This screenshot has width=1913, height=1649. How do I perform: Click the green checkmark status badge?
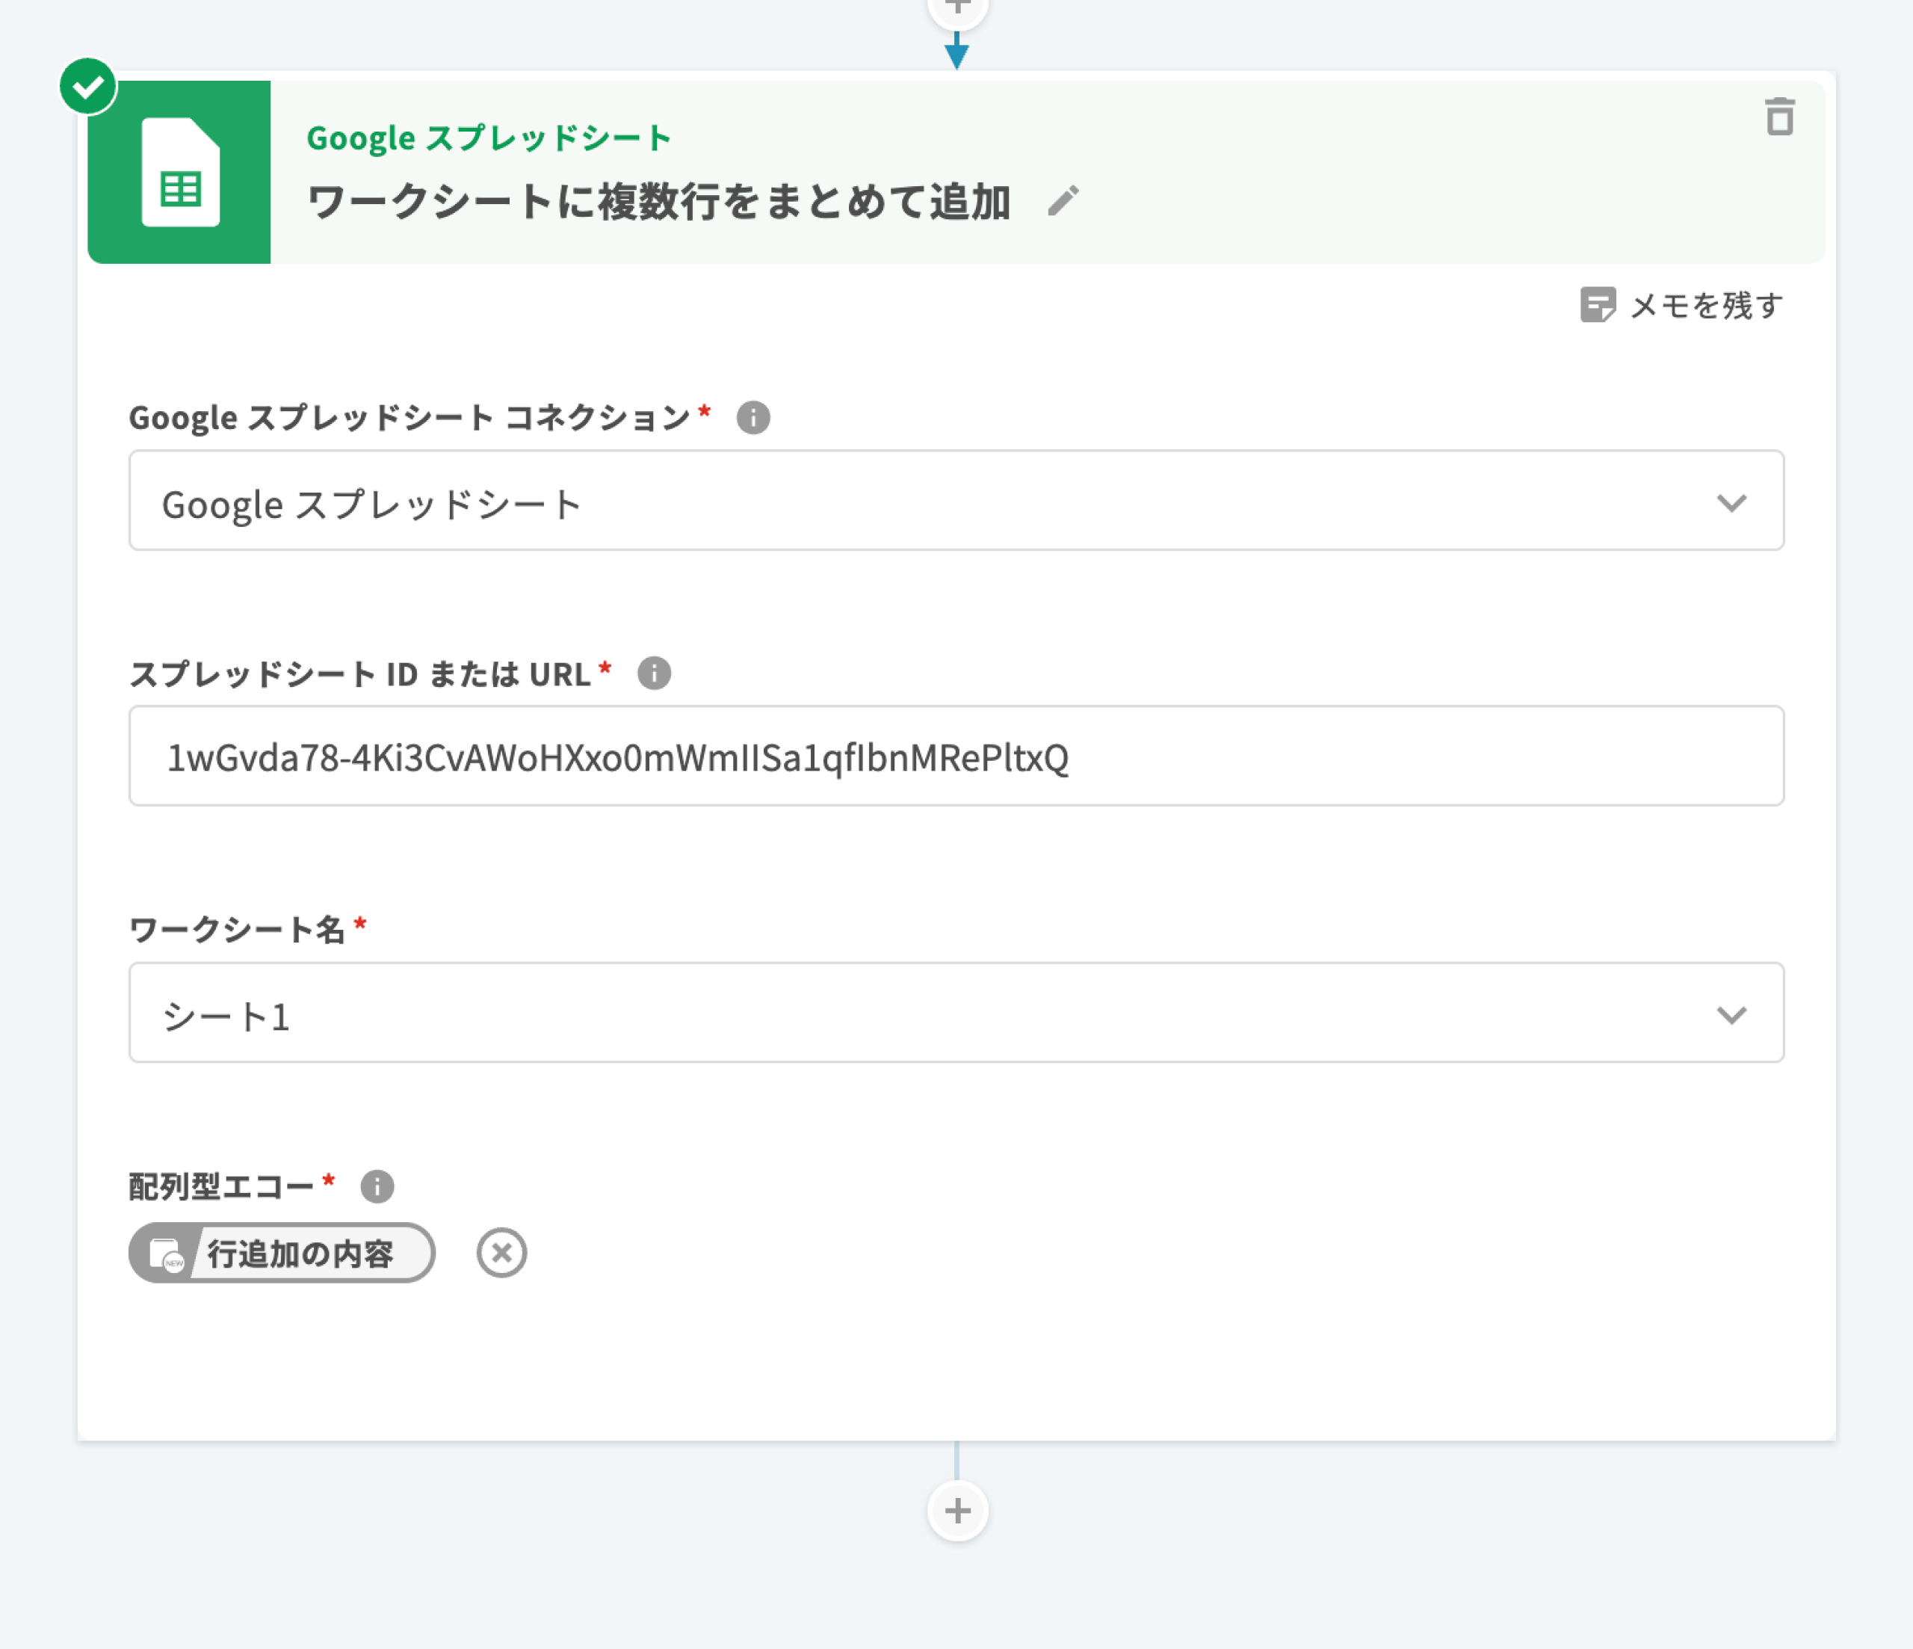coord(87,87)
